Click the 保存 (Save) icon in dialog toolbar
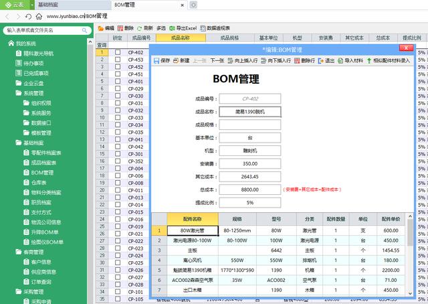The height and width of the screenshot is (304, 428). (x=157, y=60)
